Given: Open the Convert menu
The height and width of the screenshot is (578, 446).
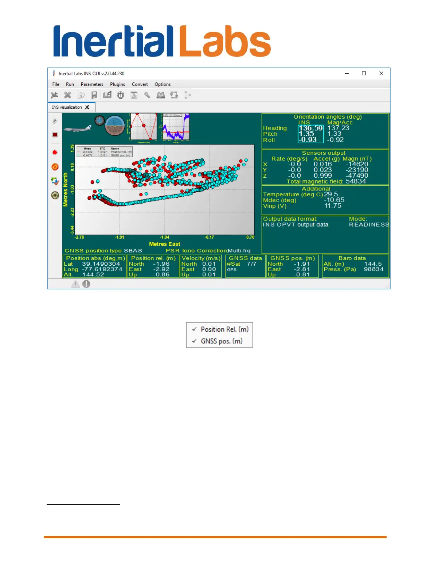Looking at the screenshot, I should click(140, 84).
